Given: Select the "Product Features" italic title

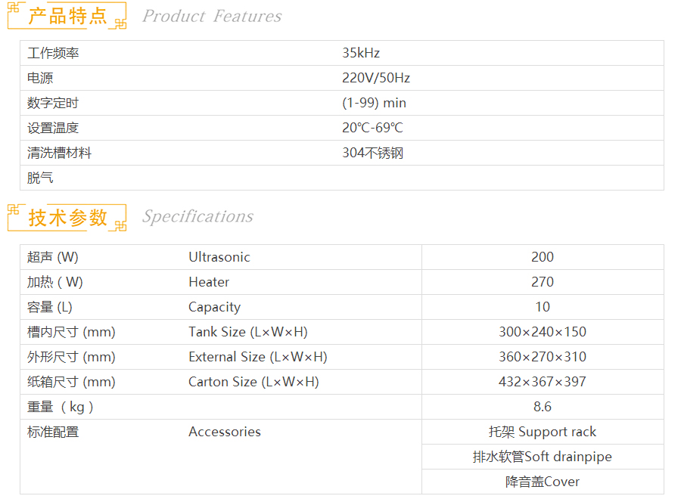Looking at the screenshot, I should pos(212,16).
